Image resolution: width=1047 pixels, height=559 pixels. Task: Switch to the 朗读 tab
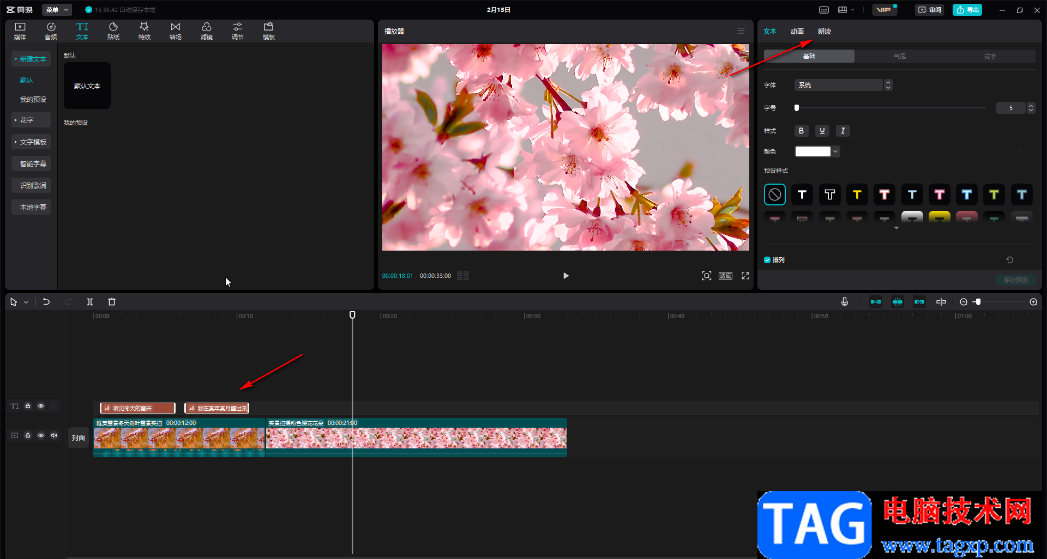click(825, 32)
